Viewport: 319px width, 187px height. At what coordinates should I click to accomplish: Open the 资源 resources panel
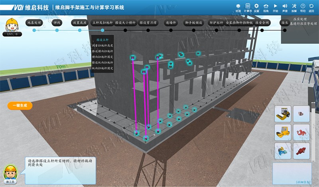(x=238, y=8)
